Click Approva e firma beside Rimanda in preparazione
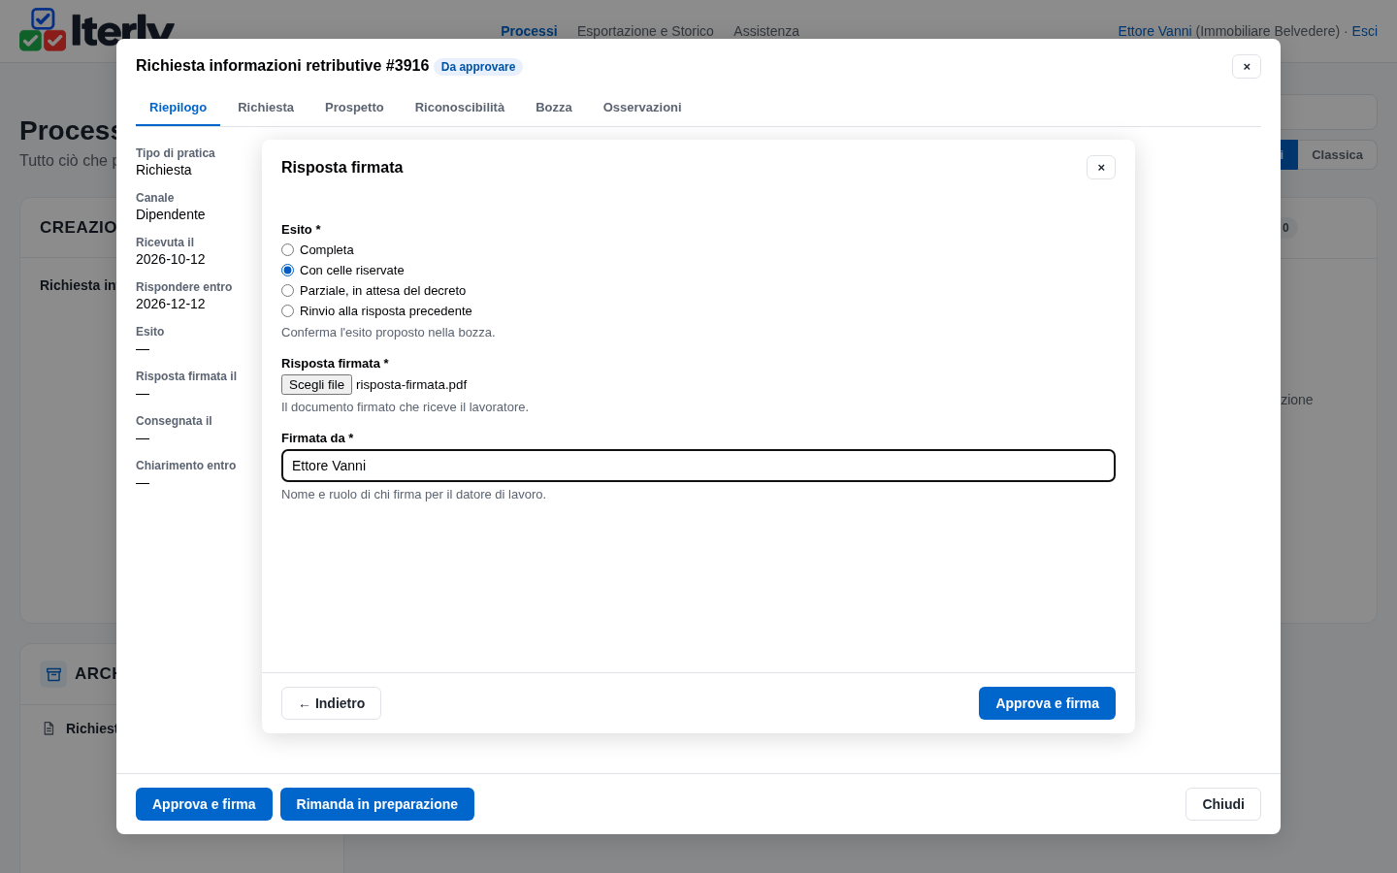The width and height of the screenshot is (1397, 873). (x=204, y=804)
